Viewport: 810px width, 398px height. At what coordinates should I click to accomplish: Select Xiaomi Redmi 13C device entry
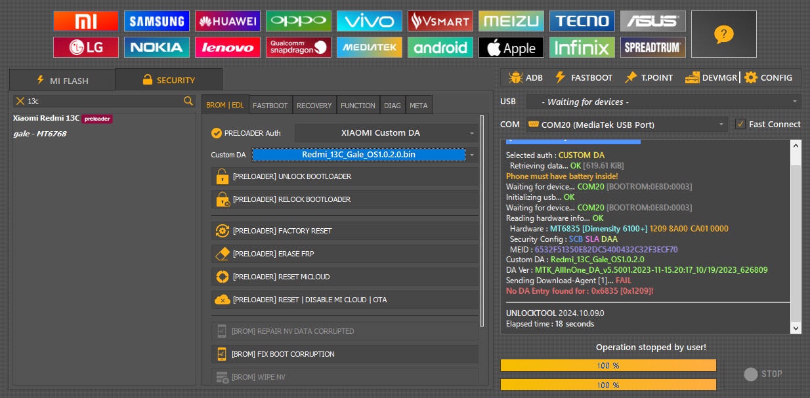pos(62,119)
